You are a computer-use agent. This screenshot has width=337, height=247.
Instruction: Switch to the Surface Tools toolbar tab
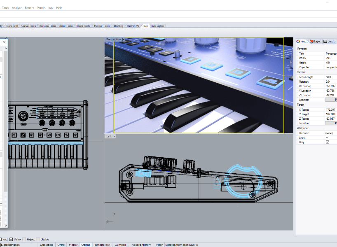47,26
